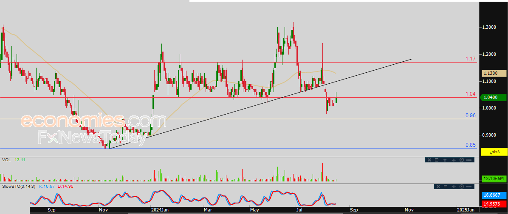Click the VOL indicator label
508x214 pixels.
pyautogui.click(x=6, y=159)
